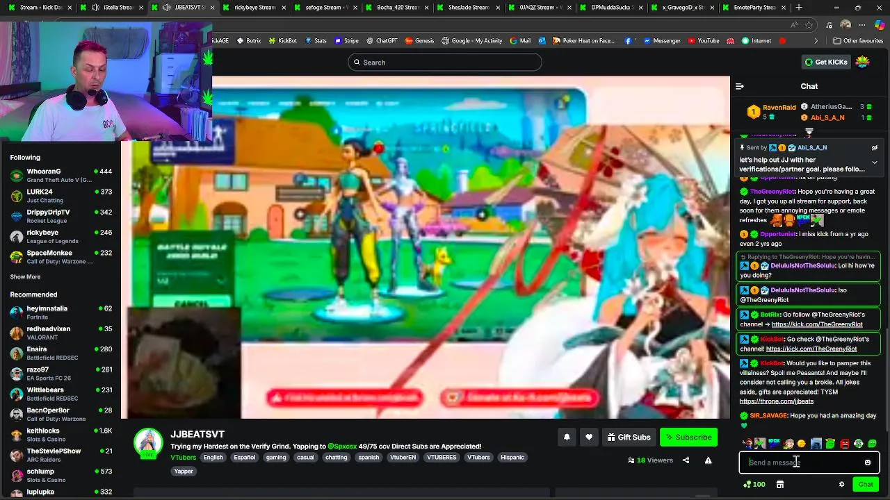This screenshot has width=890, height=500.
Task: Open browser settings three-dots menu
Action: click(x=862, y=25)
